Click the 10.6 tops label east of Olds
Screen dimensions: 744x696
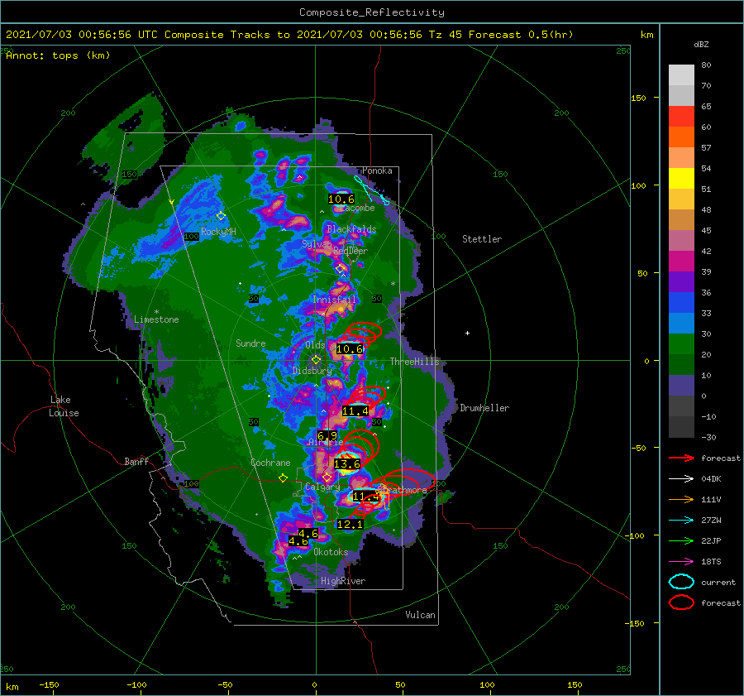[349, 348]
